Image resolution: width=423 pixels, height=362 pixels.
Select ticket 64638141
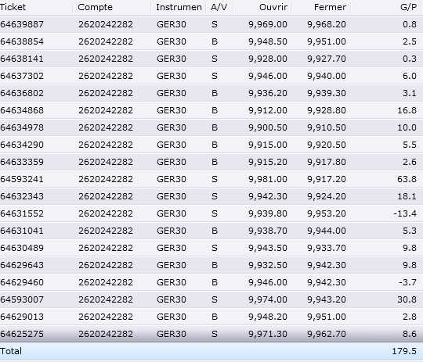coord(22,59)
